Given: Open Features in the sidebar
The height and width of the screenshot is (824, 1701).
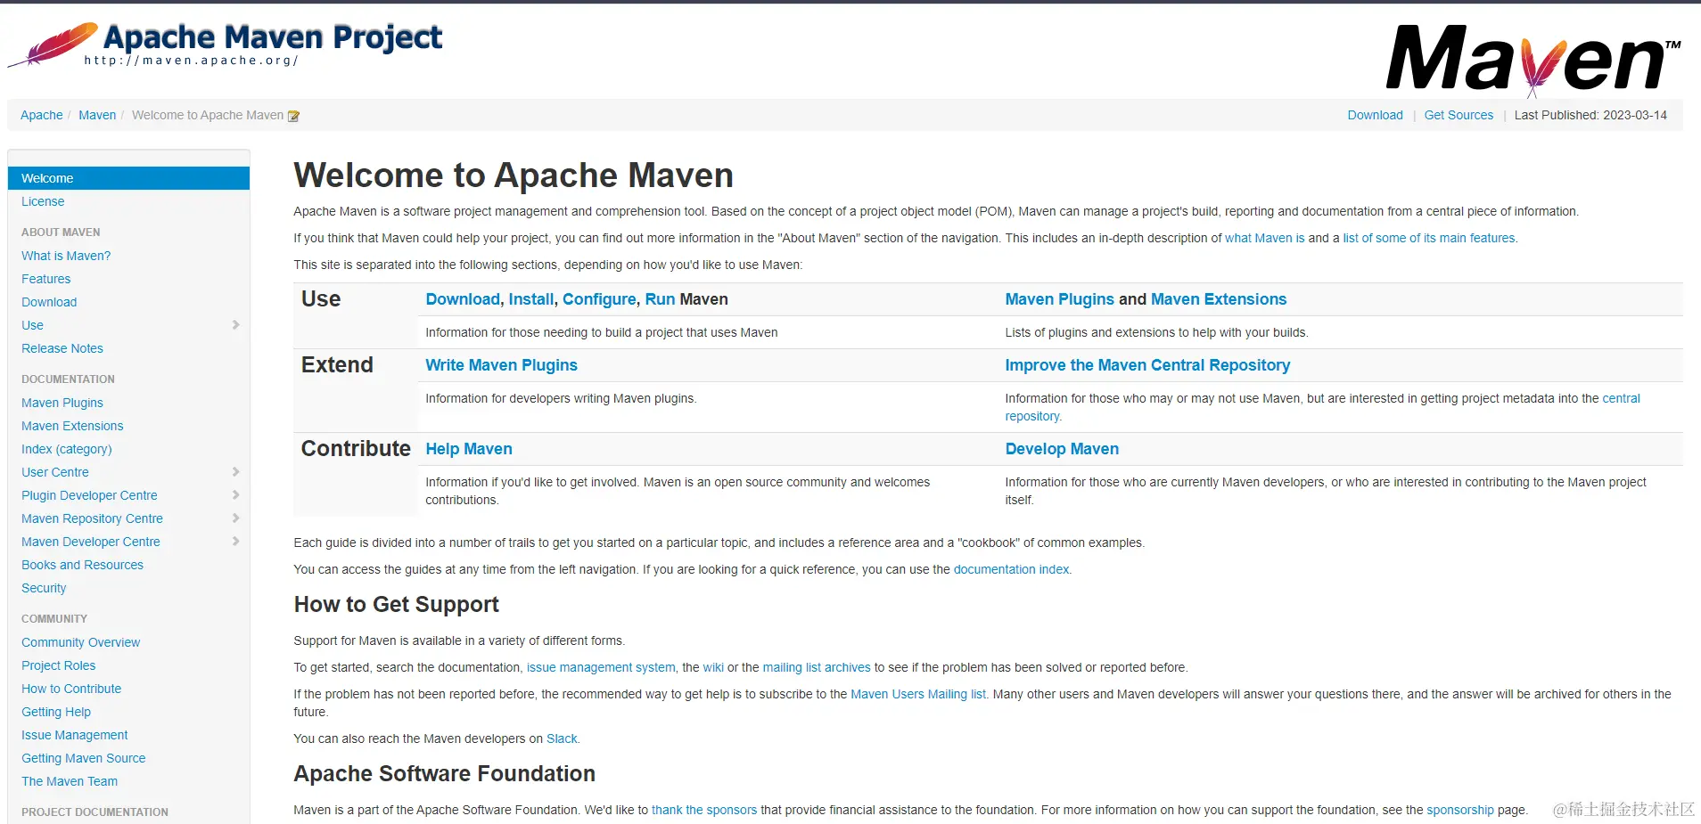Looking at the screenshot, I should [x=46, y=279].
